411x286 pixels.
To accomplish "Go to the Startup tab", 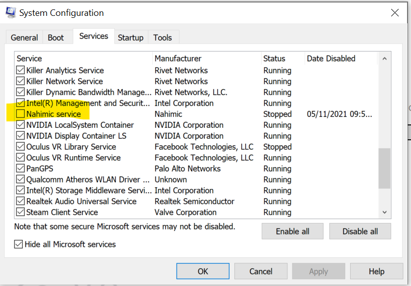I will coord(131,38).
